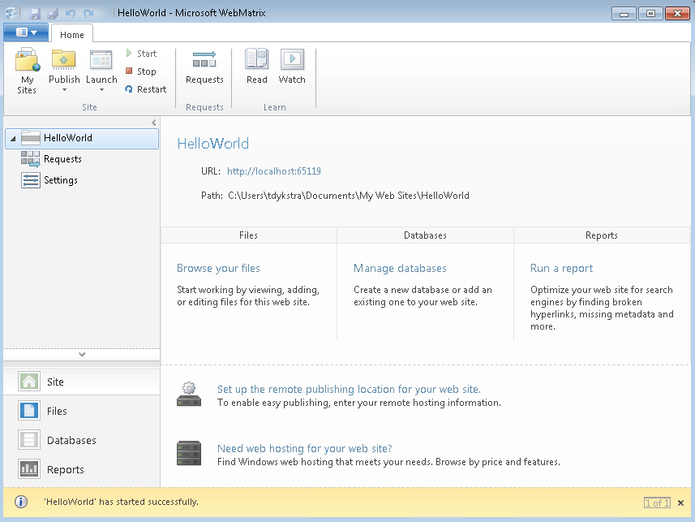Screen dimensions: 695x522
Task: Click the Browse your files link
Action: click(x=218, y=268)
